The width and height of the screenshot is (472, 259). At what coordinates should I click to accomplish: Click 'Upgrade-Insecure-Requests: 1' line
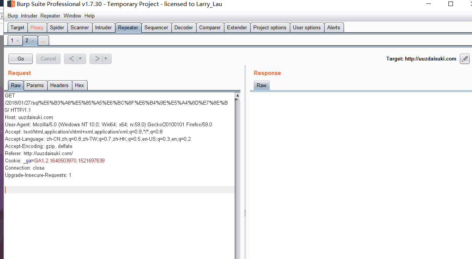(38, 175)
